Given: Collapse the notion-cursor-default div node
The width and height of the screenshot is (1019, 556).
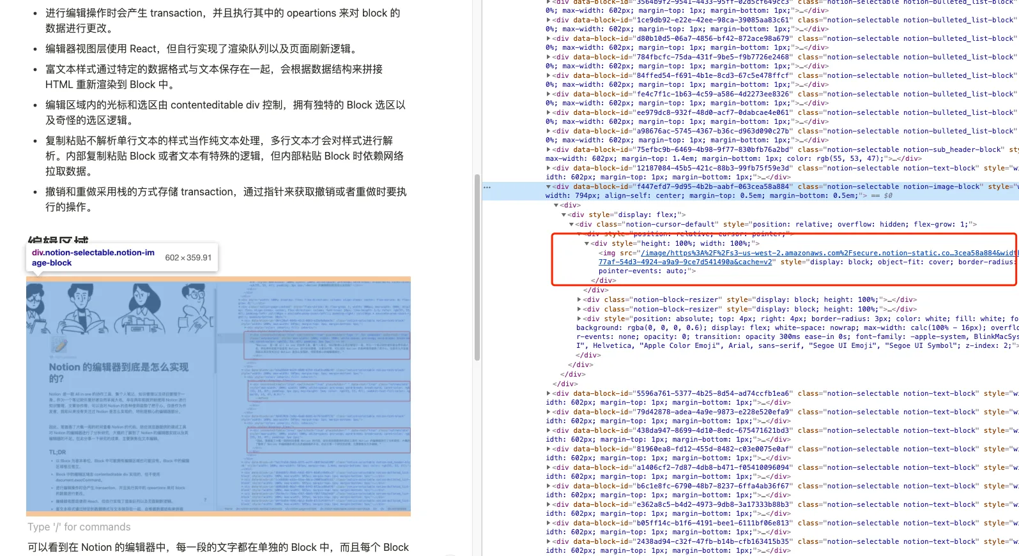Looking at the screenshot, I should tap(571, 225).
